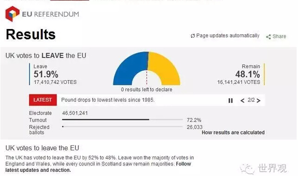Screen dimensions: 298x176
Task: Click the EU REFERENDUM header title
Action: 50,14
